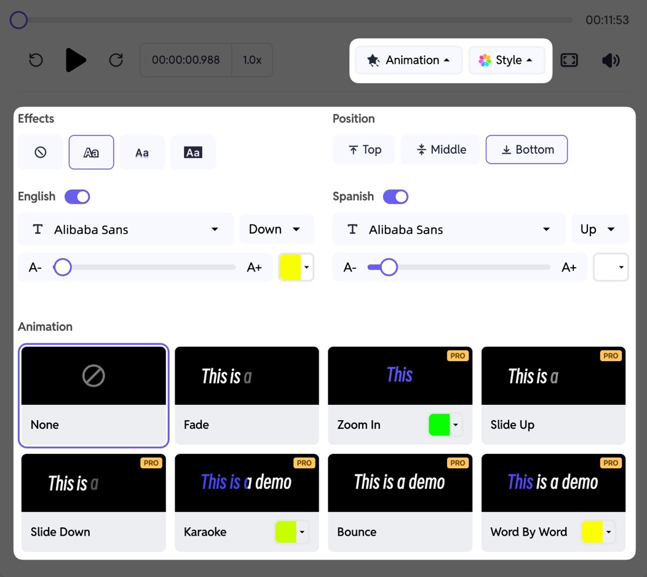Click the 00:00:00.988 timecode field
The width and height of the screenshot is (647, 577).
tap(186, 60)
